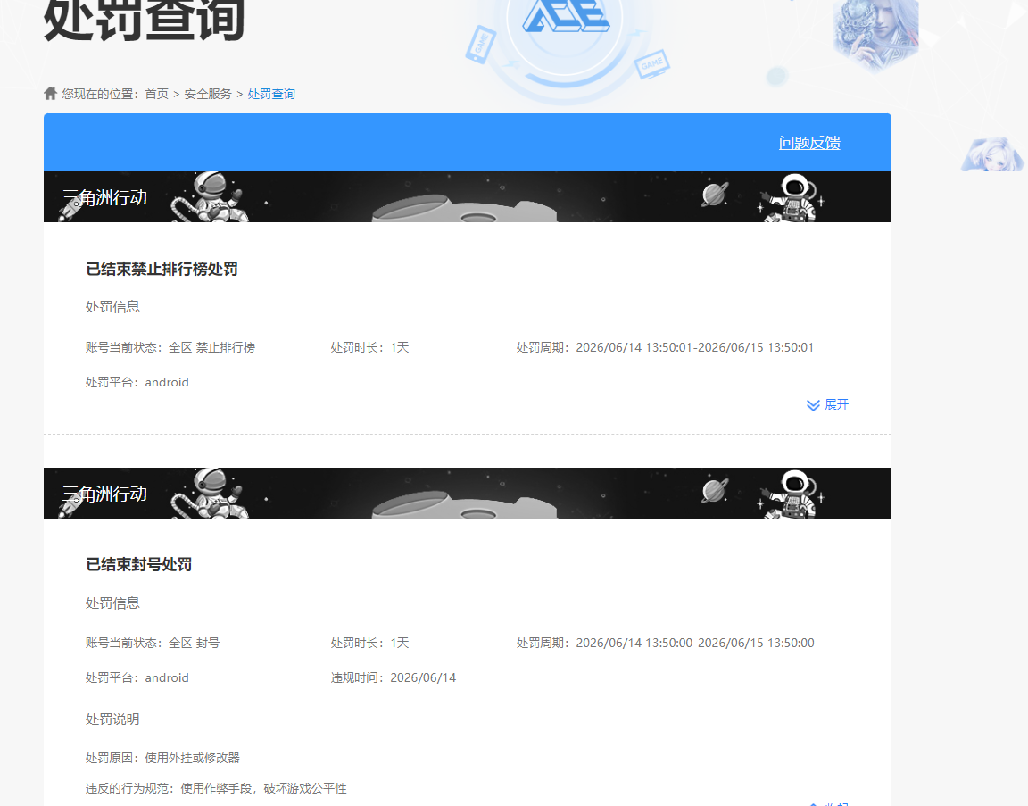Click the 处罚说明 section label
Viewport: 1028px width, 806px height.
click(x=112, y=719)
